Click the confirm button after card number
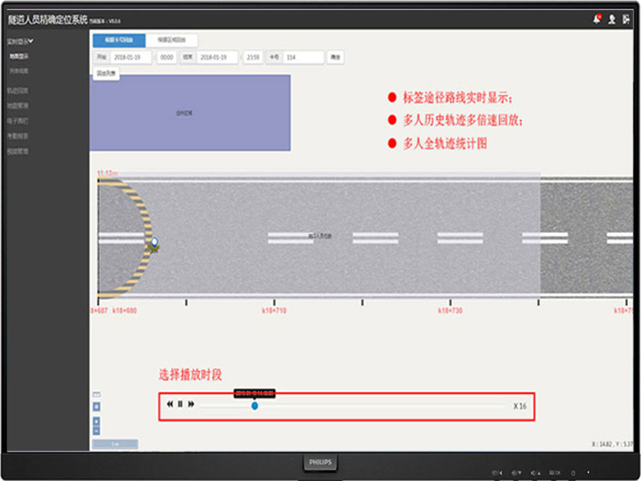This screenshot has width=641, height=481. click(x=335, y=57)
